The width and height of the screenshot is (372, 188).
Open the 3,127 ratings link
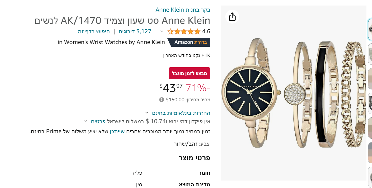(135, 31)
